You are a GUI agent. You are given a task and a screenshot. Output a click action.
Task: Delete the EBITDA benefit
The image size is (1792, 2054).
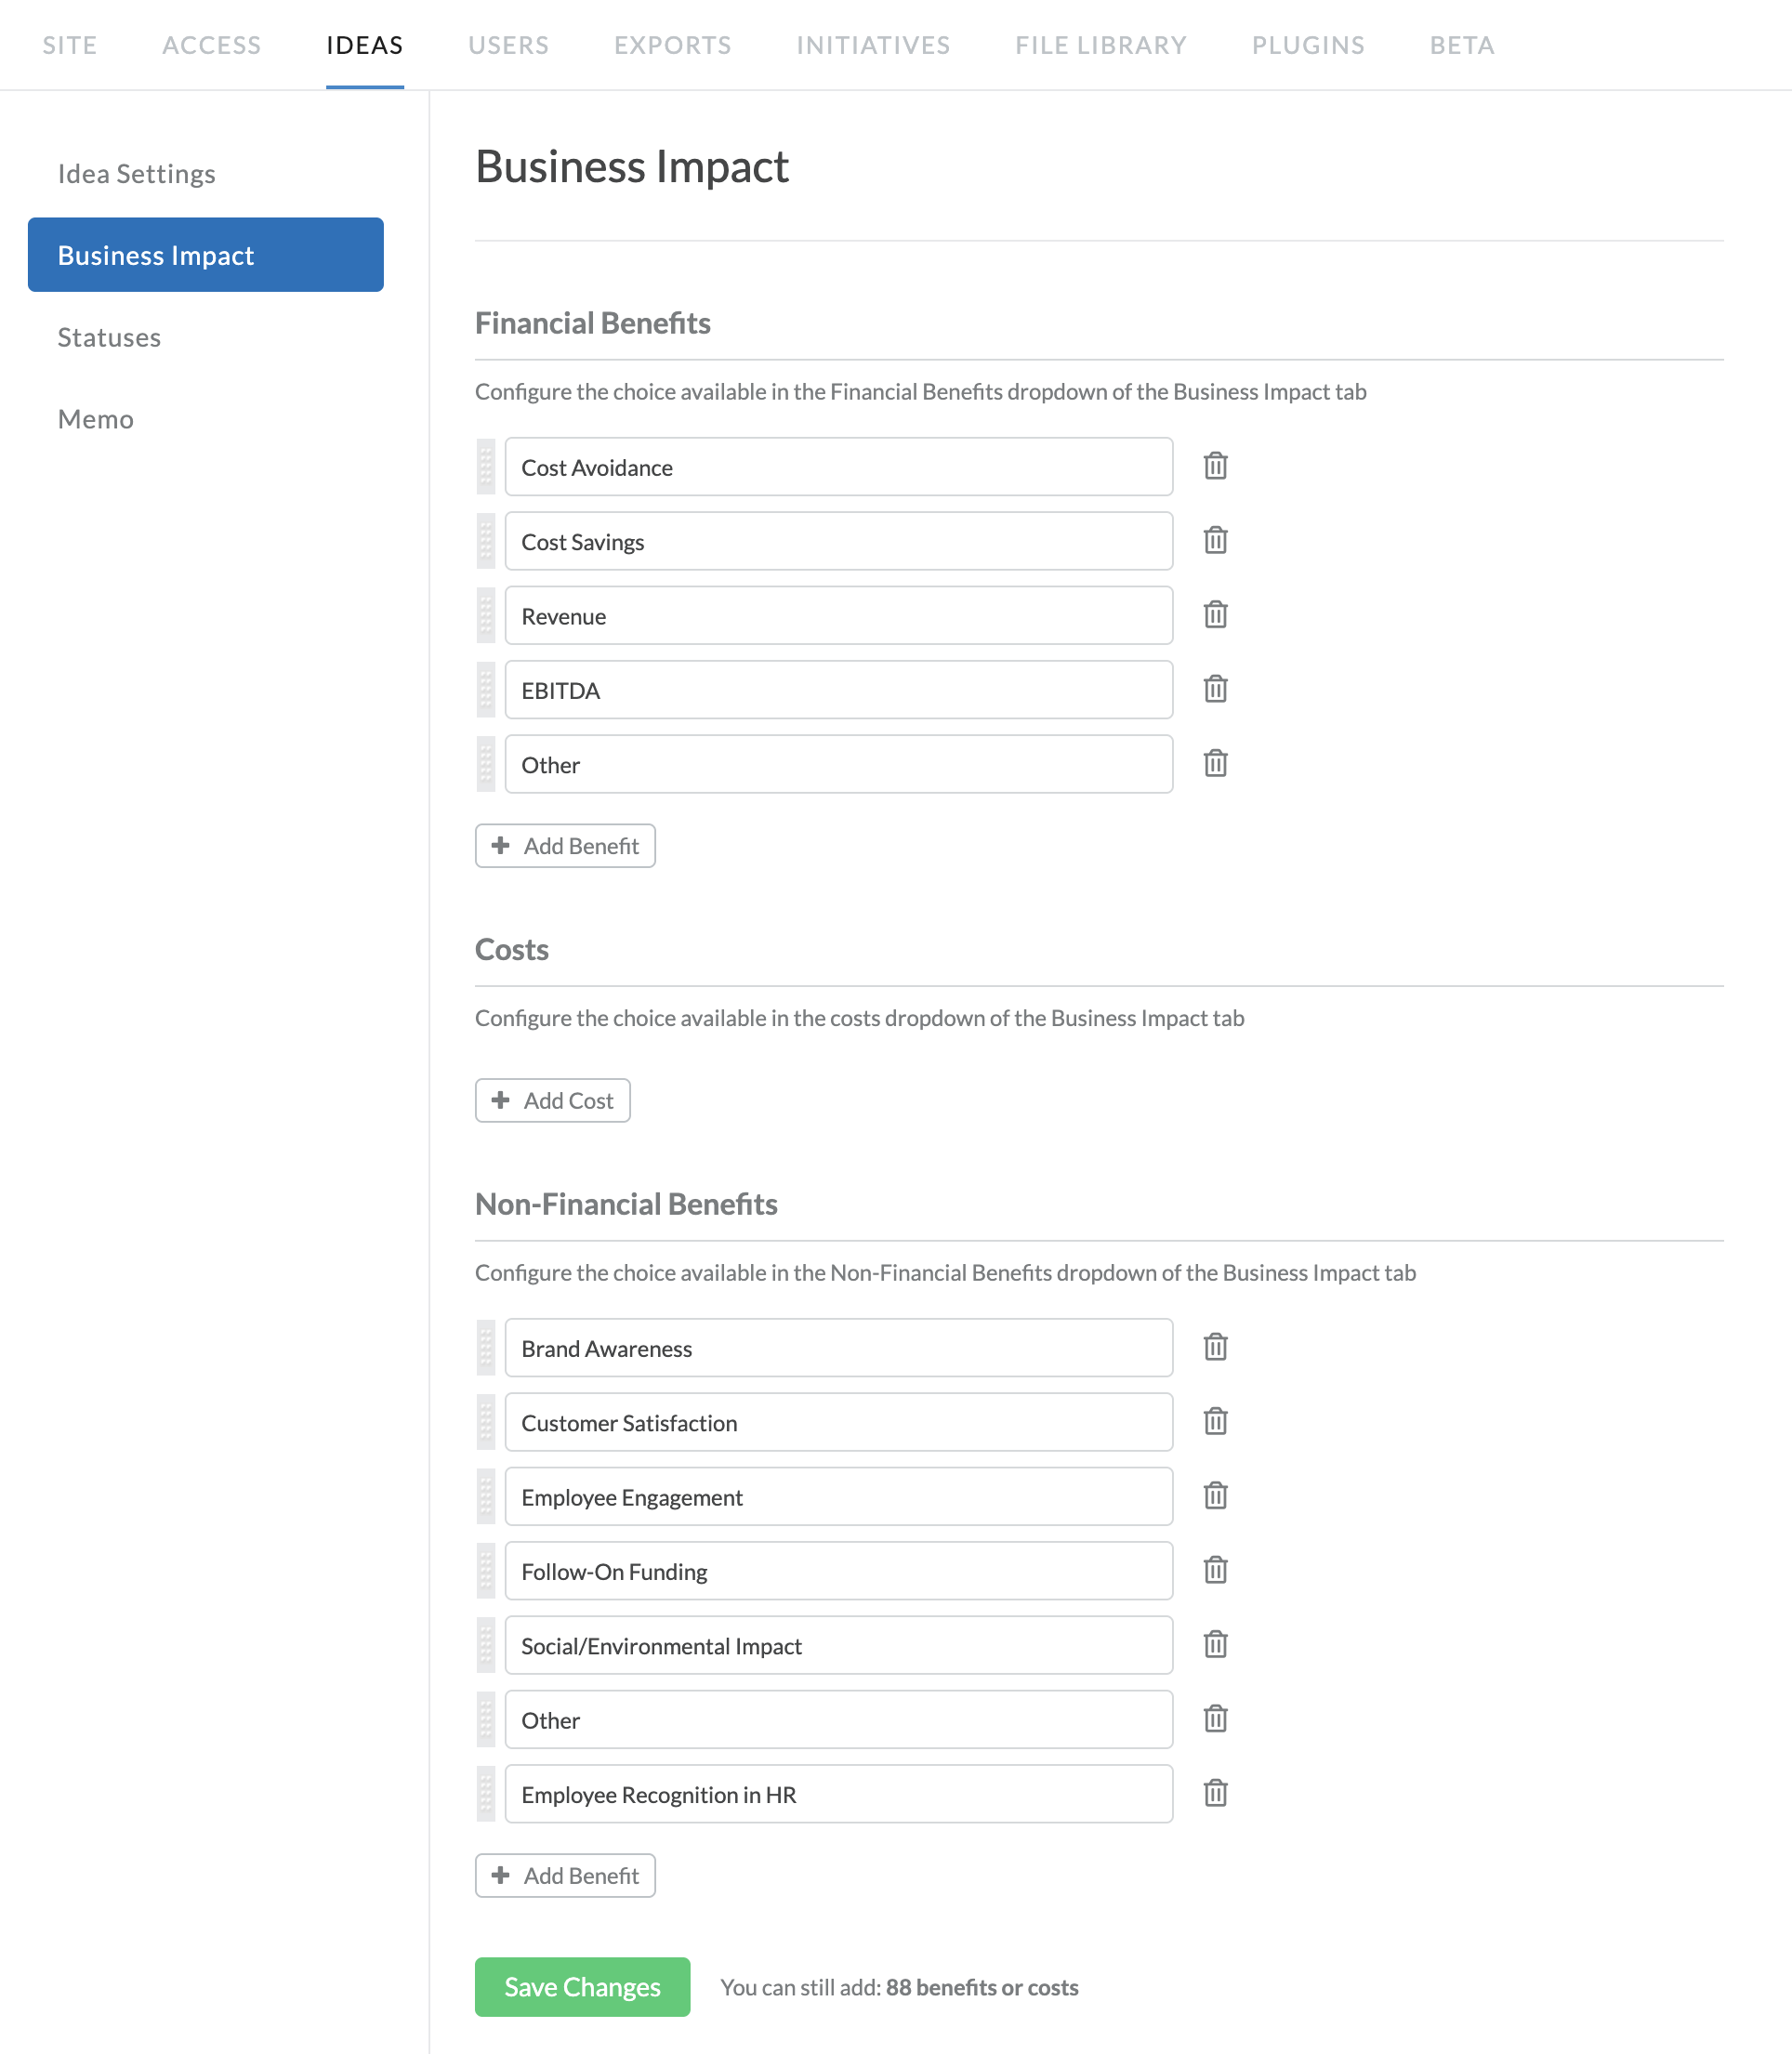click(x=1215, y=689)
